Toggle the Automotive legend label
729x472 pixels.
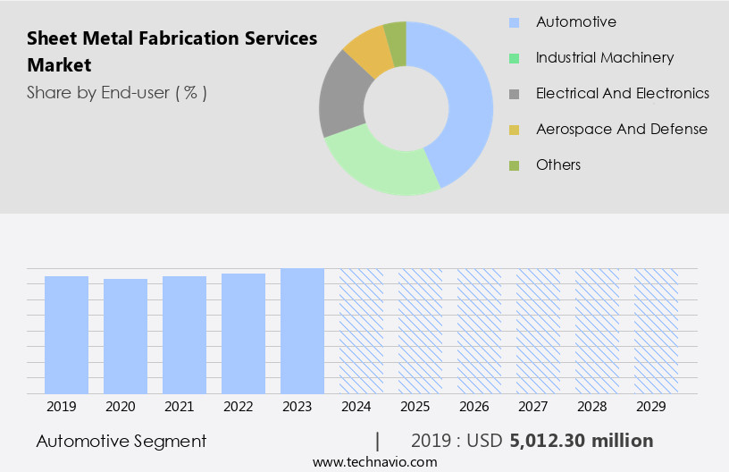575,22
